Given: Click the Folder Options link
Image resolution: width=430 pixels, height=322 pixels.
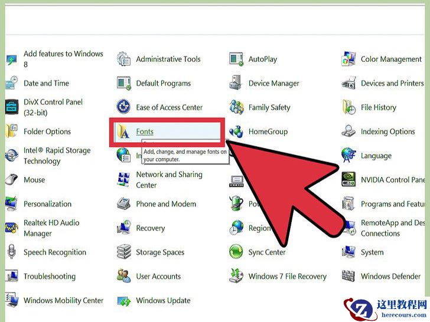Looking at the screenshot, I should tap(47, 132).
